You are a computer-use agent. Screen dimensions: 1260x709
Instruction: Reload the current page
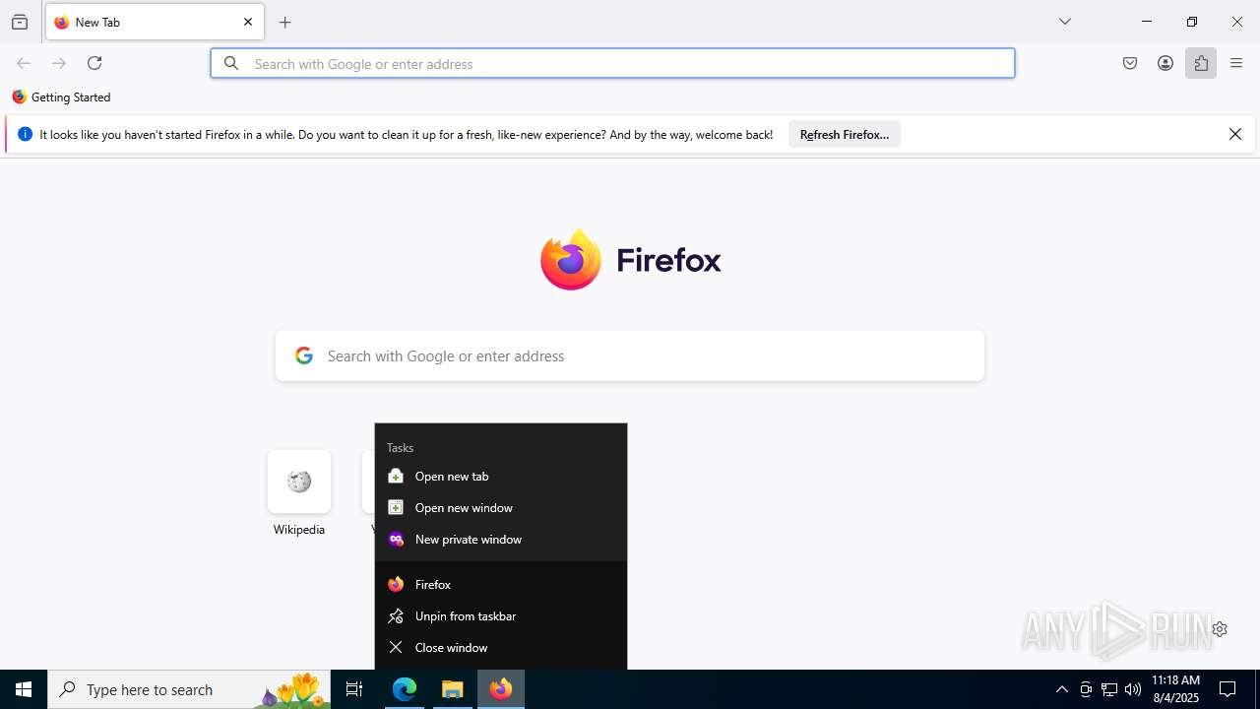94,63
